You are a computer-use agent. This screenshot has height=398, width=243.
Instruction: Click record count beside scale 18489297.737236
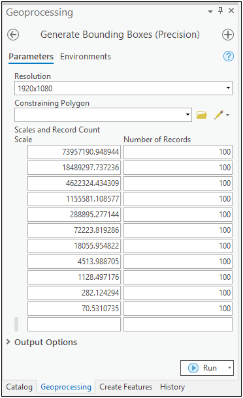tap(178, 168)
